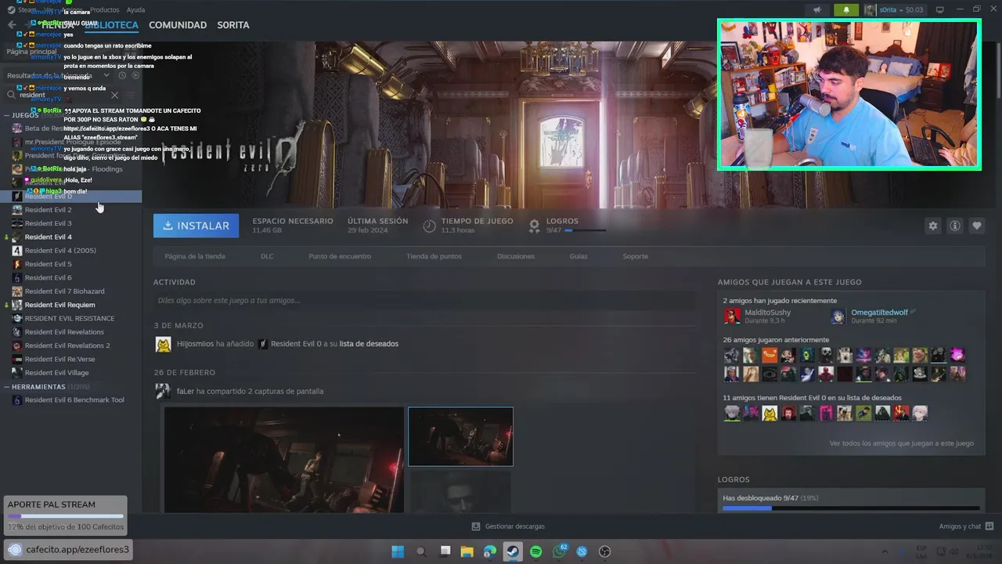Click Resident Evil Requiem icon

click(x=17, y=305)
